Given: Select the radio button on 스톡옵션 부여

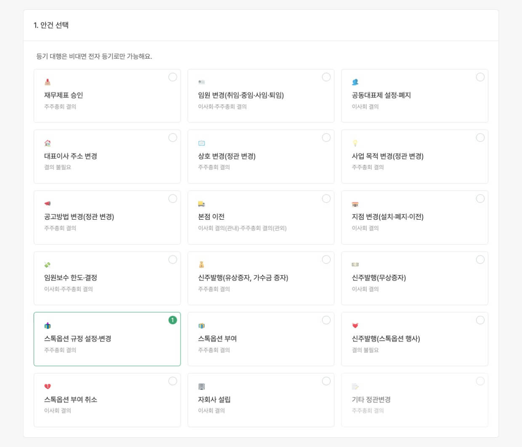Looking at the screenshot, I should coord(327,320).
